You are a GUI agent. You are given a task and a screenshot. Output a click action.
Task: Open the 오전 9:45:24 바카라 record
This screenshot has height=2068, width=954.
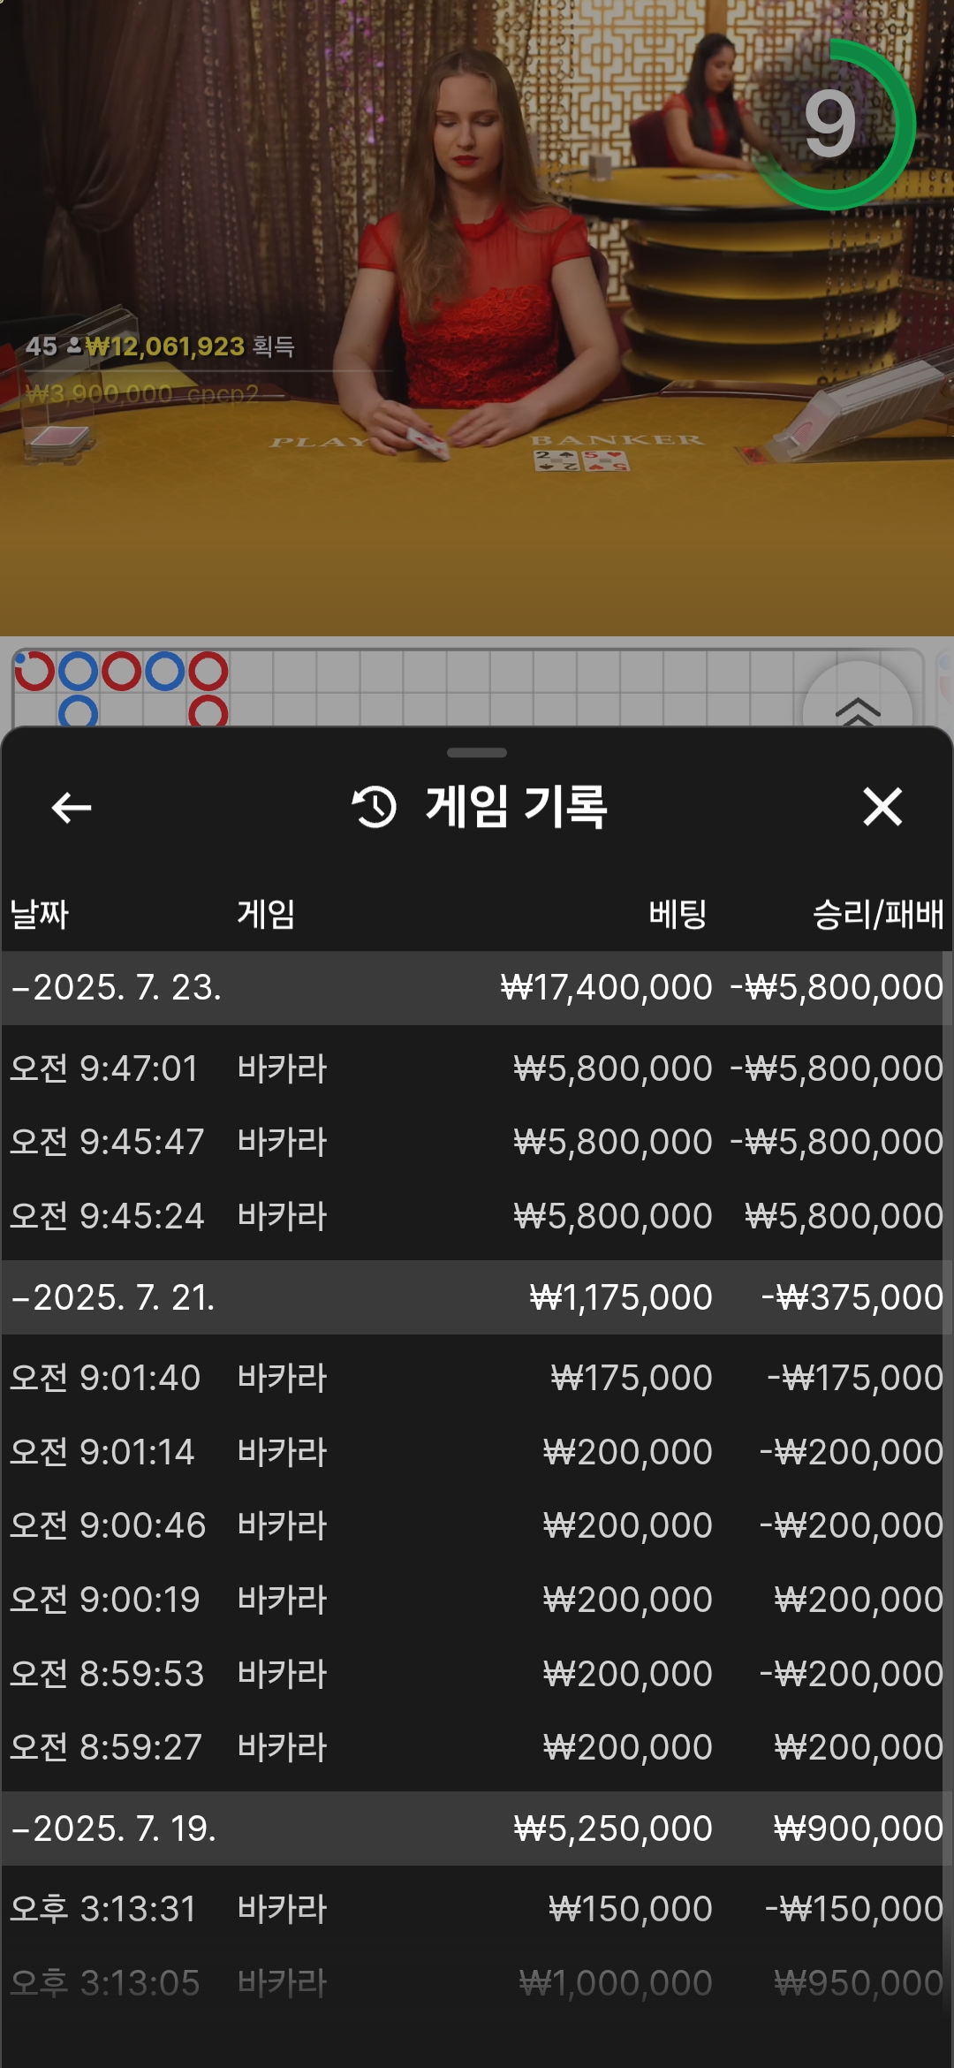[x=477, y=1216]
